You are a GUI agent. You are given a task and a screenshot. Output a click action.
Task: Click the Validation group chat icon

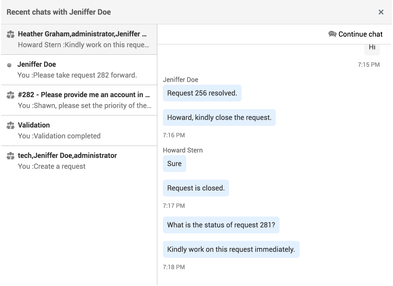pos(11,125)
